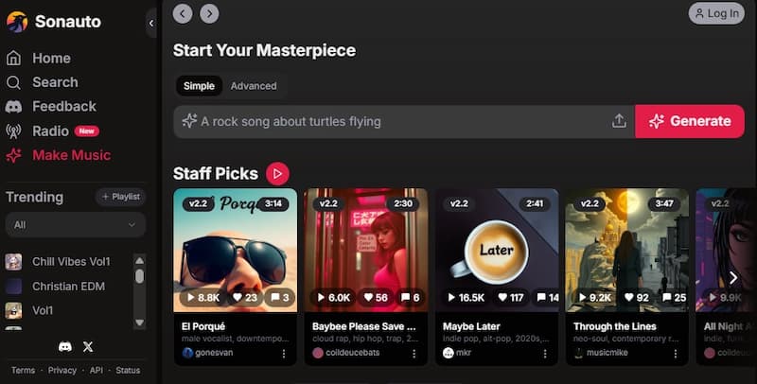Go back with the left arrow button
Image resolution: width=757 pixels, height=384 pixels.
[183, 13]
